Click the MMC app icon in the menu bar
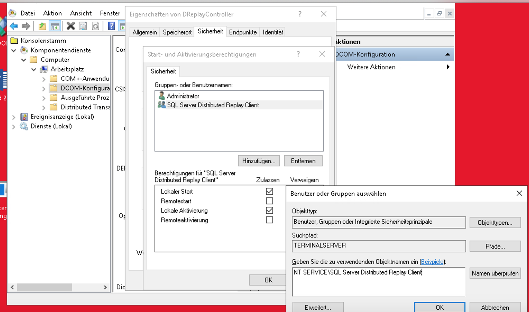 pyautogui.click(x=12, y=13)
